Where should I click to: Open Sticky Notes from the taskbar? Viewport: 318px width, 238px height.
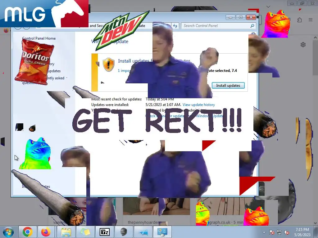click(x=85, y=232)
